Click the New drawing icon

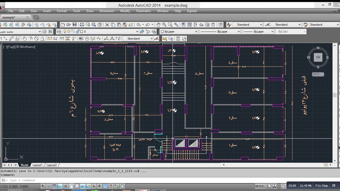(63, 25)
